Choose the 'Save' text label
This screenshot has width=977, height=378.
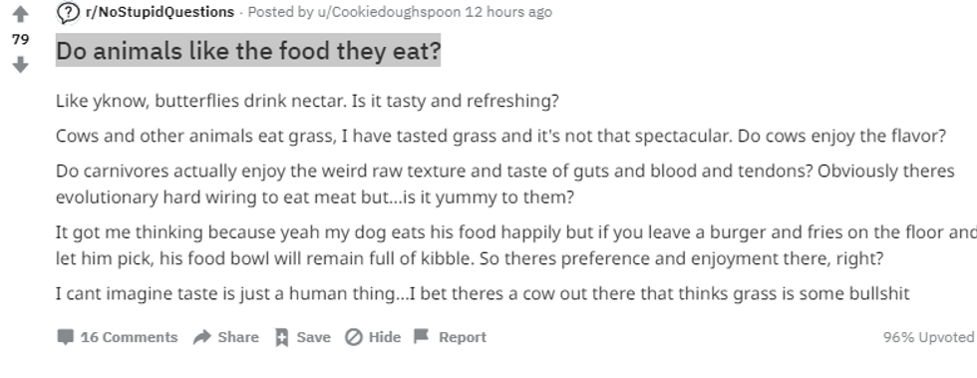tap(313, 337)
